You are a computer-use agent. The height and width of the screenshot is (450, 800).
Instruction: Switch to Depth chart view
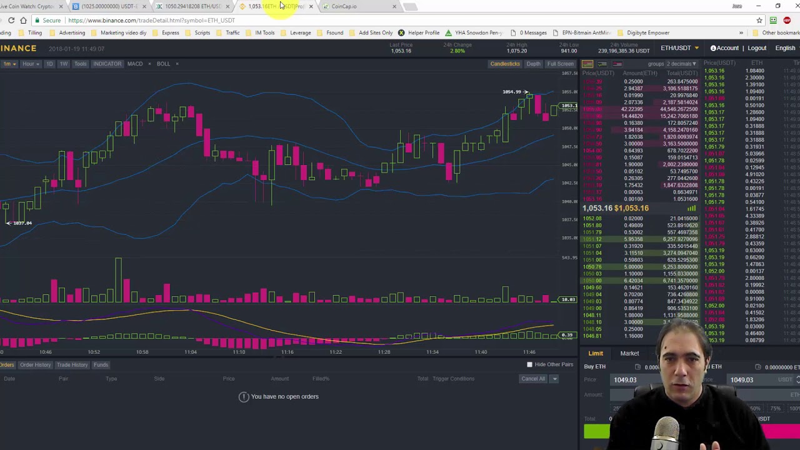pyautogui.click(x=533, y=64)
